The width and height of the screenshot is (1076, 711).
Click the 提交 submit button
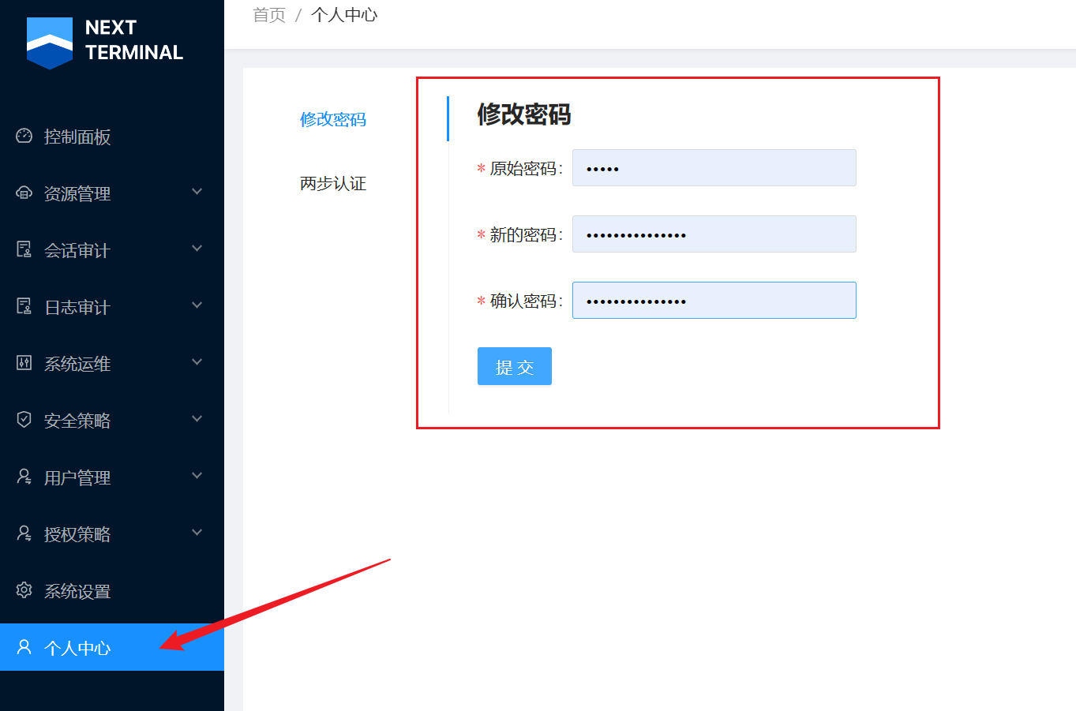pos(514,365)
